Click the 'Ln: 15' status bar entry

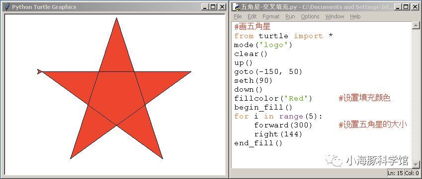coord(395,173)
